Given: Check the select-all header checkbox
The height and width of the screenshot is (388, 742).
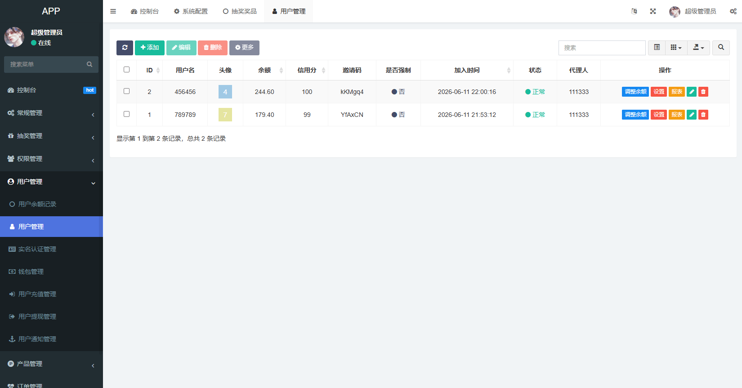Looking at the screenshot, I should click(126, 70).
